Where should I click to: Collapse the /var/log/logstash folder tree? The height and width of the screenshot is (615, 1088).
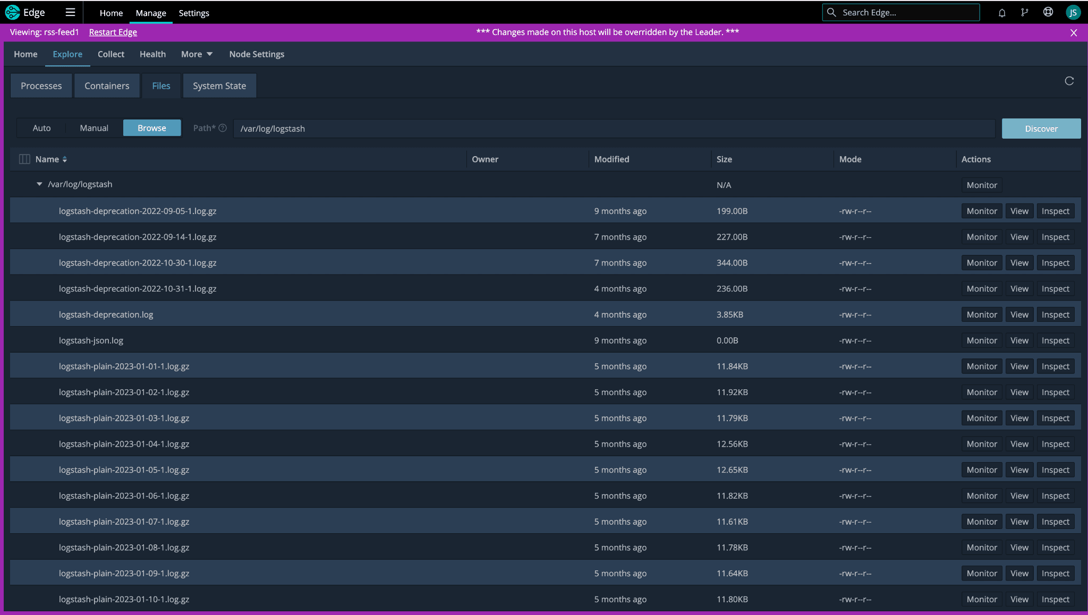[39, 184]
